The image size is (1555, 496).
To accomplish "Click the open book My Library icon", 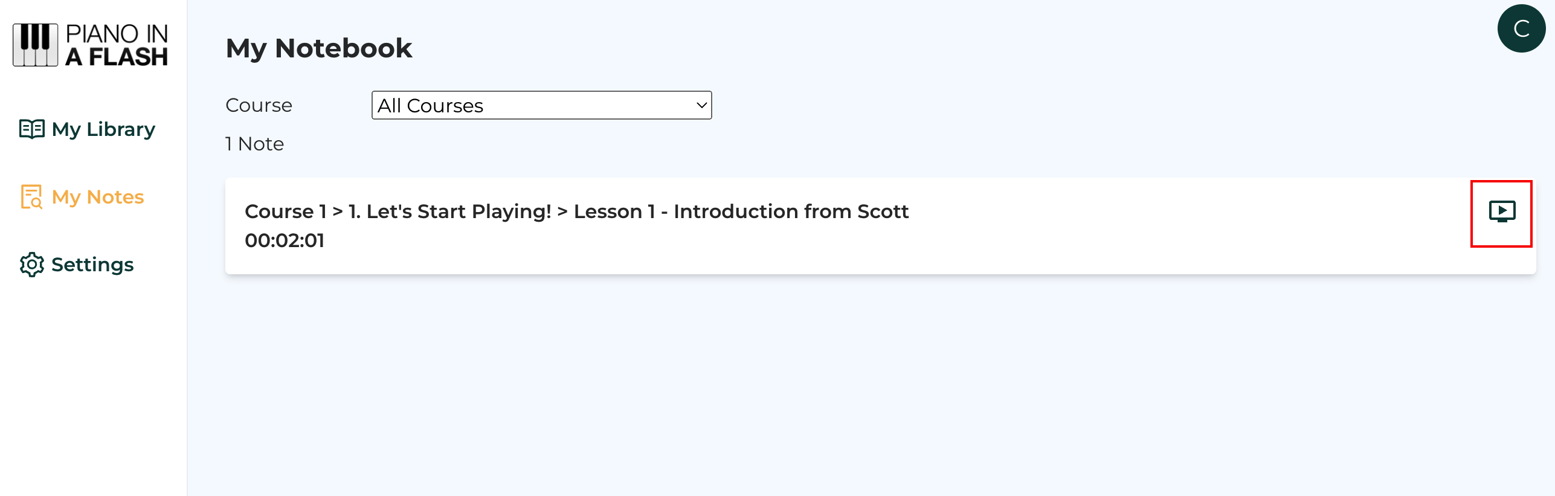I will pos(31,129).
